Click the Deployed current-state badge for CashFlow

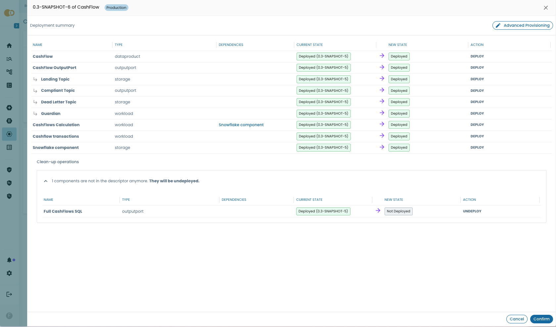click(x=323, y=56)
